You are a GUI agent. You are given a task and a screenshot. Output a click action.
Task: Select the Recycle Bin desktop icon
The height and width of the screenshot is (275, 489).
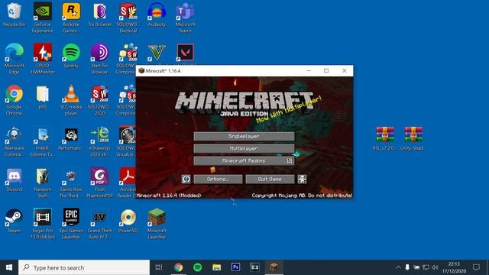coord(14,15)
